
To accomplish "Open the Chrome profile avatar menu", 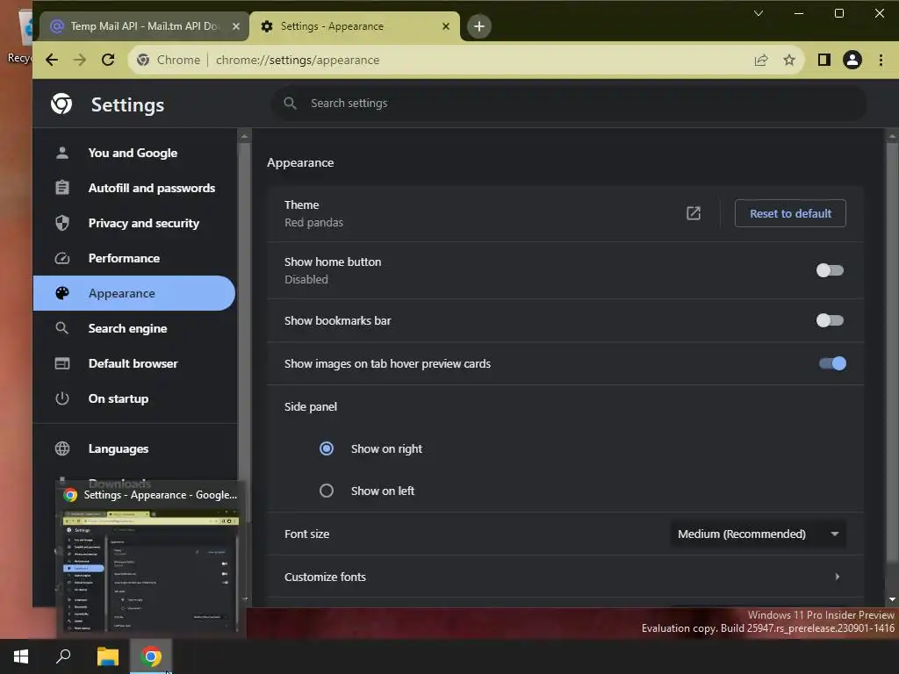I will coord(852,60).
